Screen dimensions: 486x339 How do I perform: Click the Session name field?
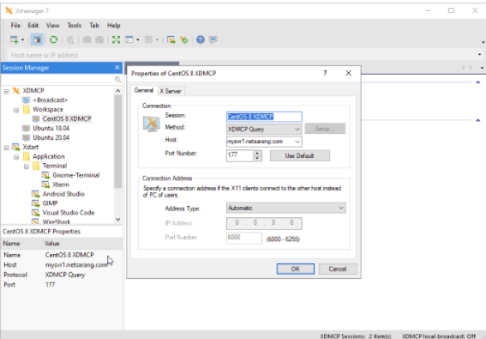[264, 117]
